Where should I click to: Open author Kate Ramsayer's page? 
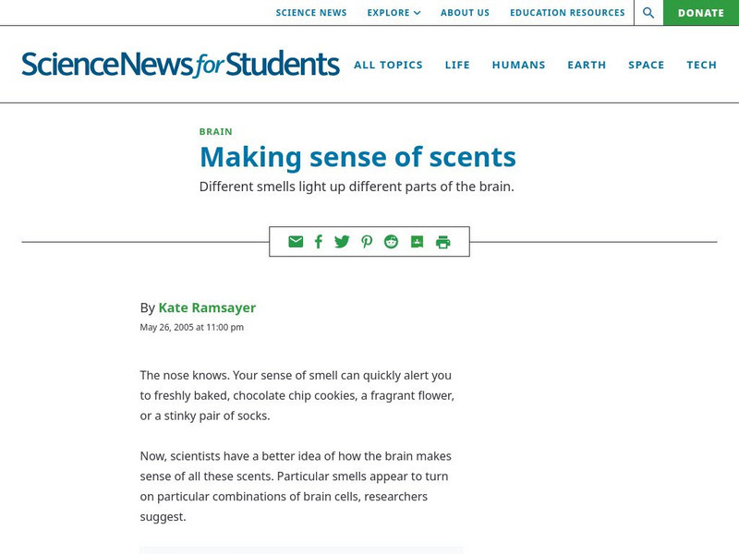coord(207,307)
